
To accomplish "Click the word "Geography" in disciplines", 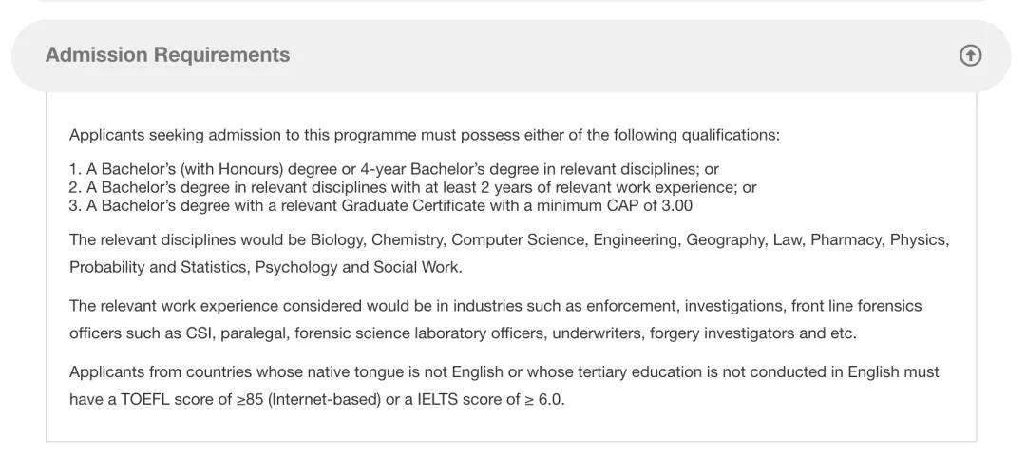I will point(725,239).
